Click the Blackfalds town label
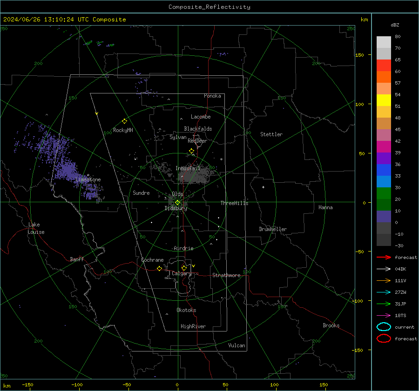Viewport: 419px width, 391px height. click(198, 129)
